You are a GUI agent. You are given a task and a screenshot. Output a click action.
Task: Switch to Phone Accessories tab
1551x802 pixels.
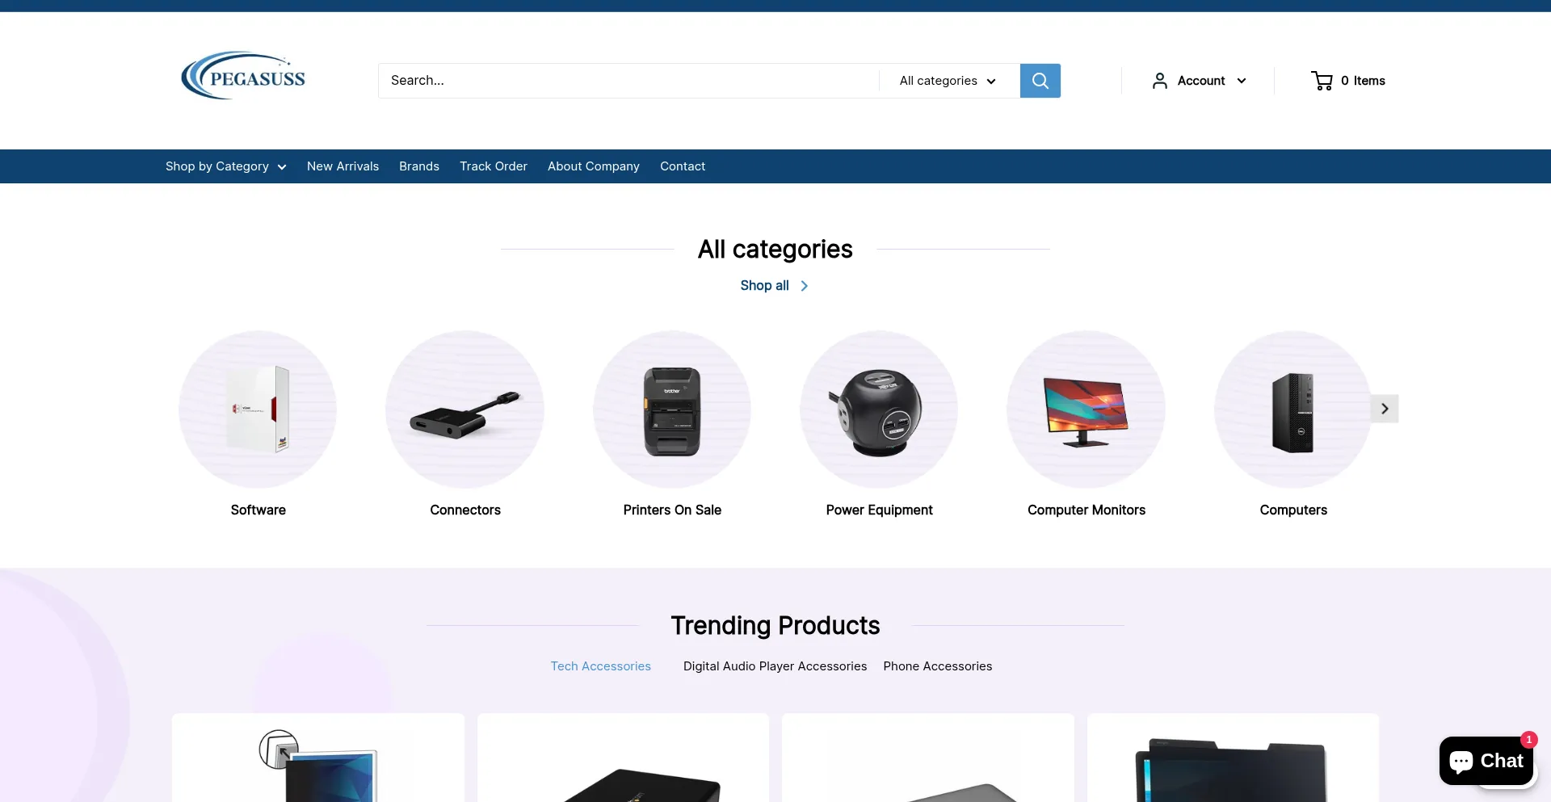(x=937, y=666)
